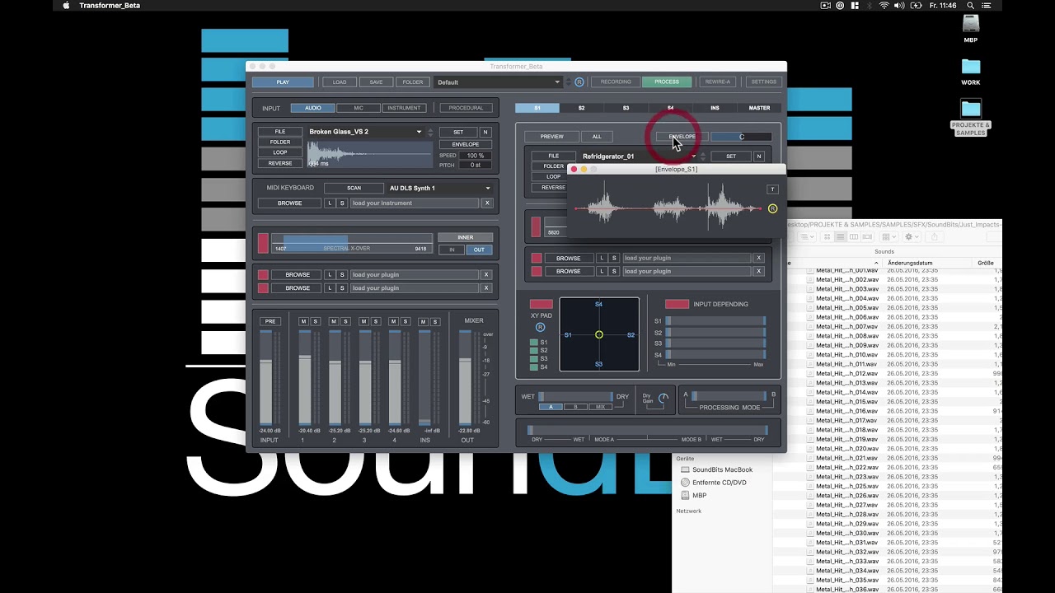Switch to the MASTER tab

pyautogui.click(x=759, y=108)
